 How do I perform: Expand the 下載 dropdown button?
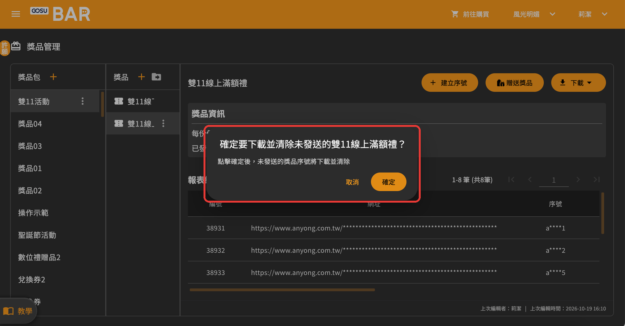578,83
